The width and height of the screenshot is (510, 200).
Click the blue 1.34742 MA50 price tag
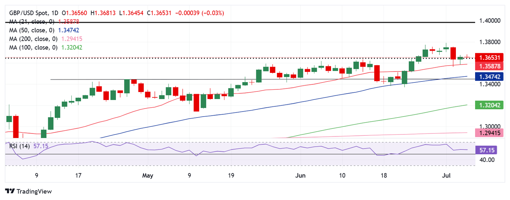point(490,77)
